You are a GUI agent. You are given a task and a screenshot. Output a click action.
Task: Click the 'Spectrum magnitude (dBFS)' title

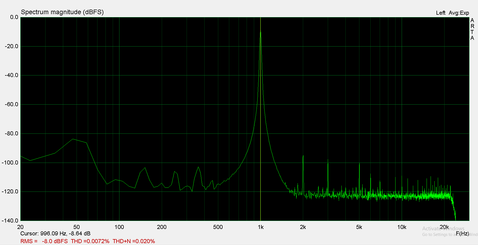[62, 12]
